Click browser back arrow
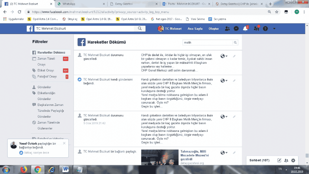Screen dimensions: 309x174 coord(5,12)
